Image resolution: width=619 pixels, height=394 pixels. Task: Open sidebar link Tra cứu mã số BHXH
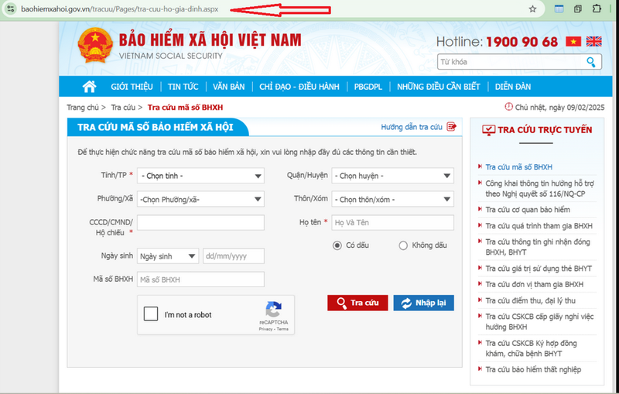point(518,167)
